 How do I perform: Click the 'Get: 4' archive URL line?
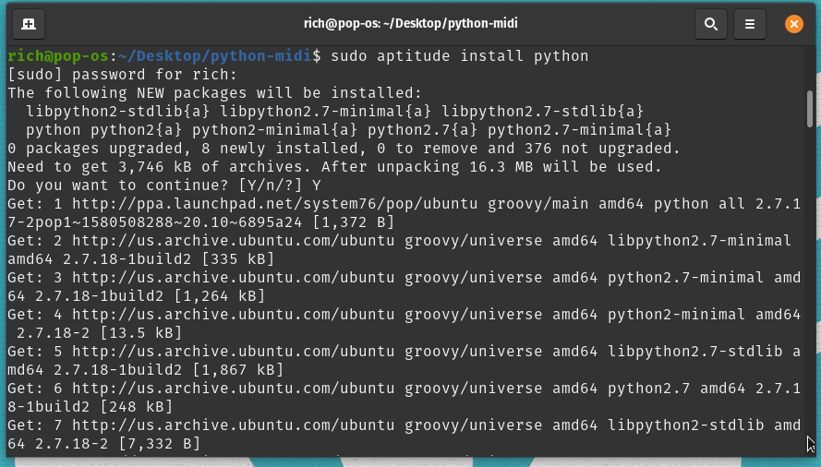click(x=404, y=315)
